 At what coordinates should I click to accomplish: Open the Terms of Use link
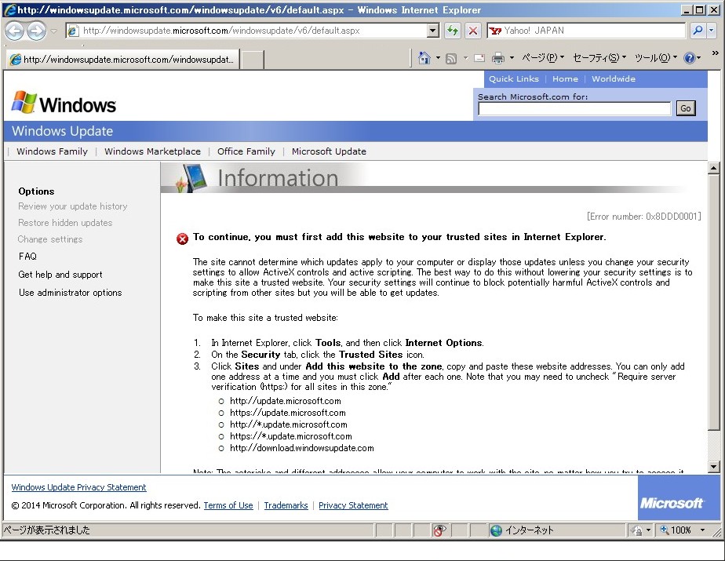[x=228, y=505]
